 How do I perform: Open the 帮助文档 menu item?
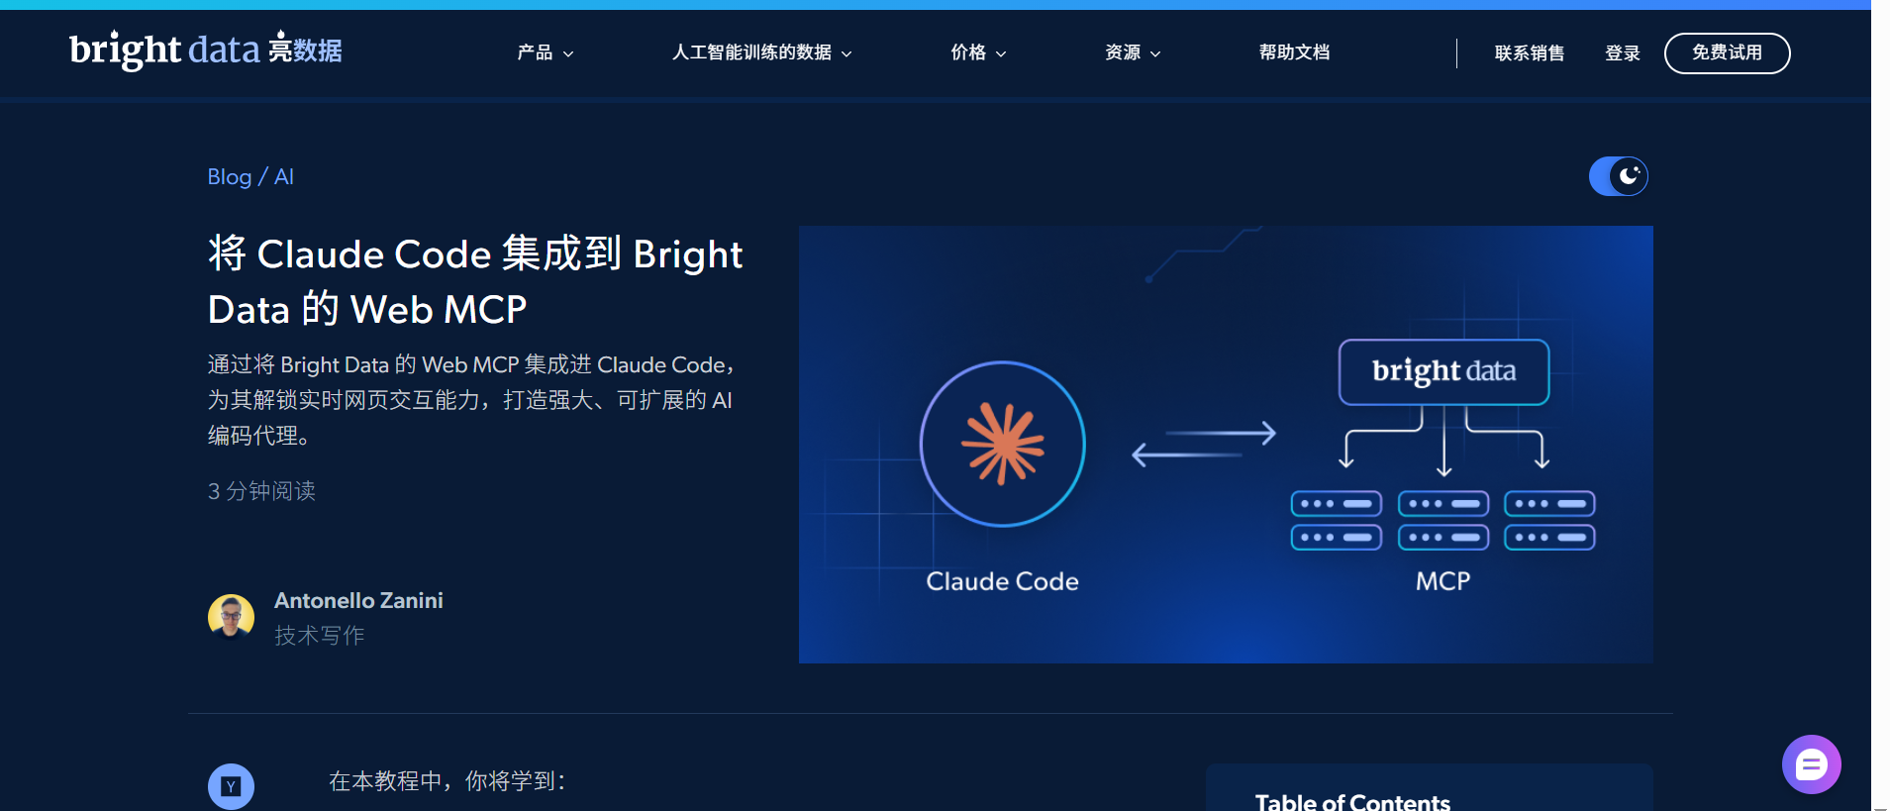pos(1294,52)
